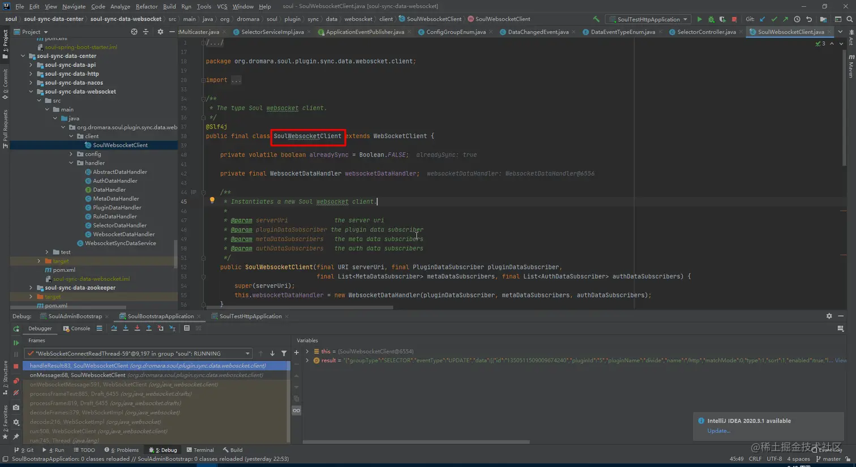
Task: Mute breakpoints in the debug sidebar
Action: (x=16, y=393)
